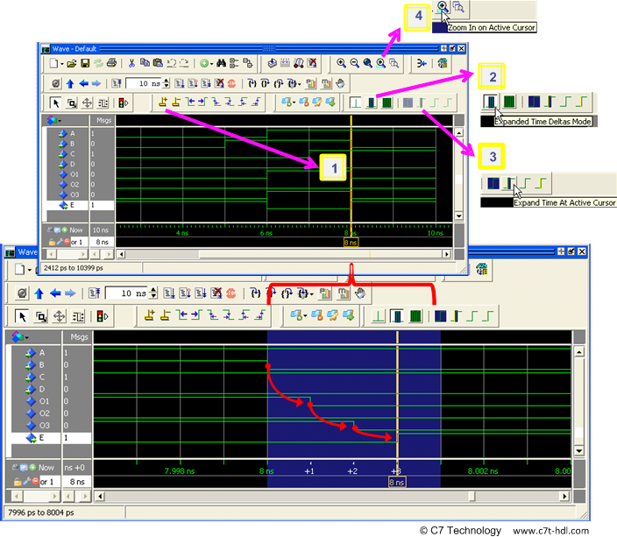617x537 pixels.
Task: Switch on Expanded Time Deltas Mode, upper Wave window
Action: [x=371, y=103]
